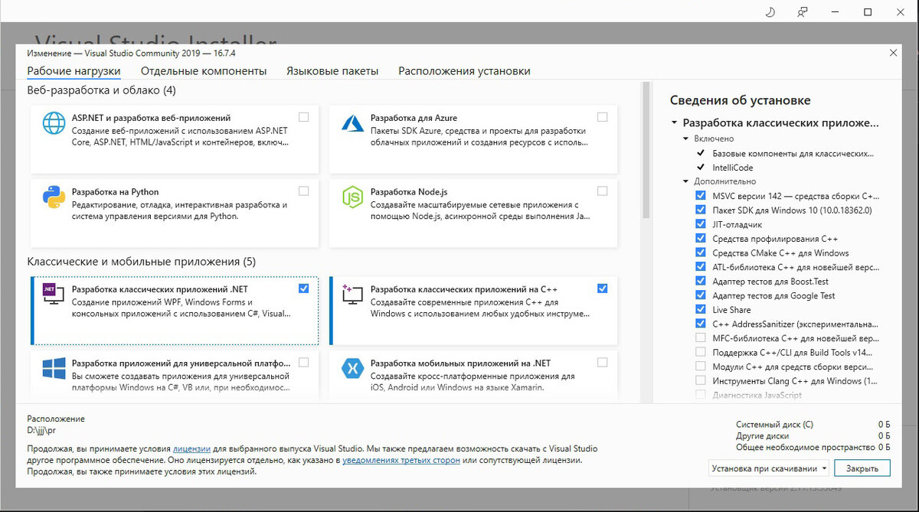
Task: Uncheck Средства профилирования C++ component
Action: 701,239
